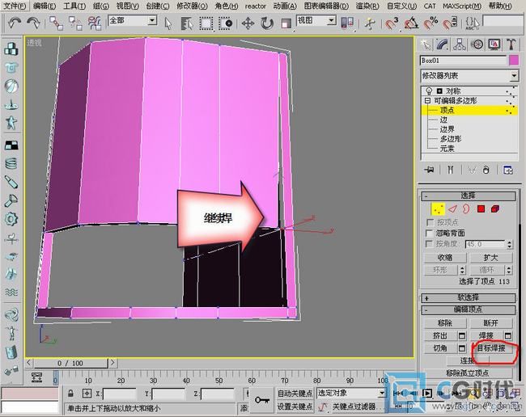Activate the Select and Move tool
Screen dimensions: 526x417
pos(248,23)
